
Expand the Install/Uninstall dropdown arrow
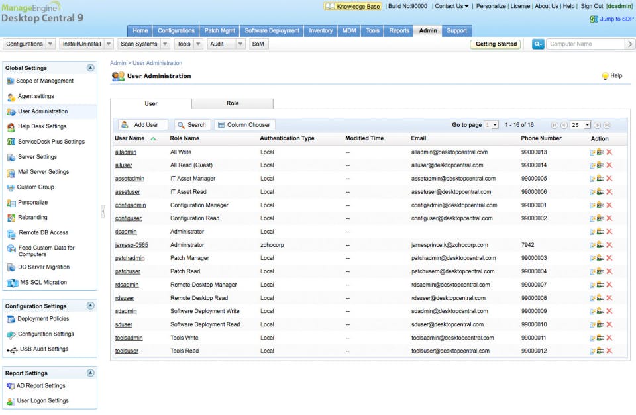coord(109,44)
